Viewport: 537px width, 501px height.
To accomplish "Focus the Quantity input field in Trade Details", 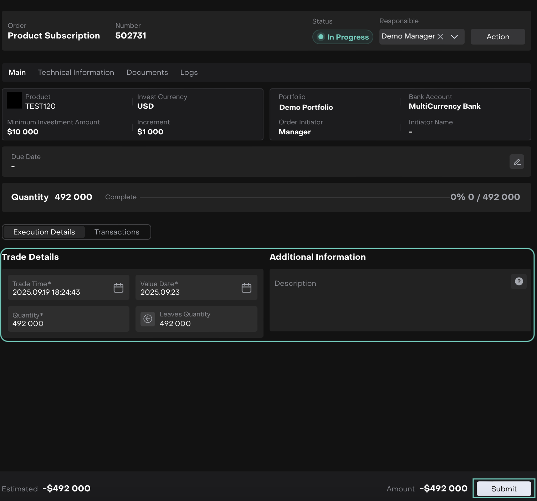I will [x=68, y=320].
